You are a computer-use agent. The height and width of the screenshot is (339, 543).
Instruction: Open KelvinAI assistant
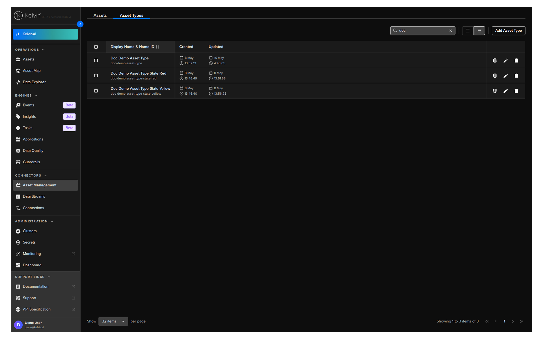click(45, 34)
